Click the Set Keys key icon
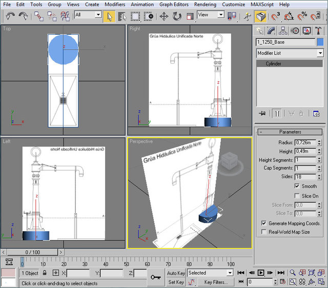Viewport: 328px width, 288px height. coord(155,277)
